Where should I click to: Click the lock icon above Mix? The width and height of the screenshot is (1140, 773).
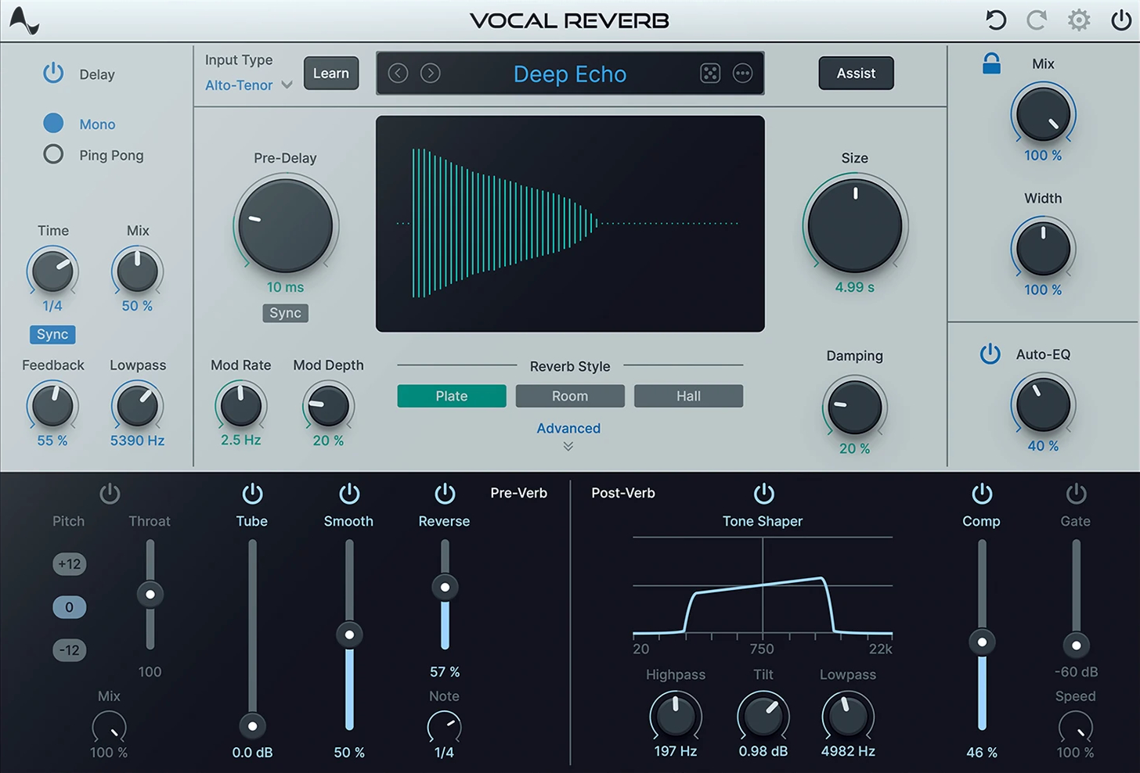[991, 63]
